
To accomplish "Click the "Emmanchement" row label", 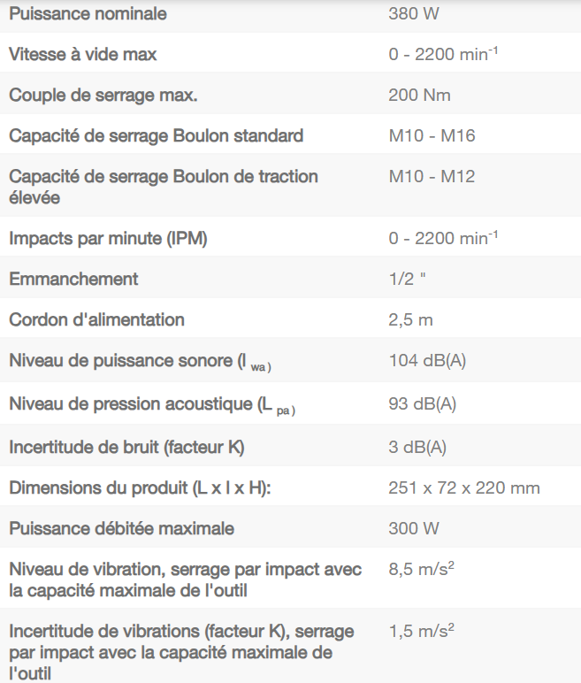I will point(73,279).
